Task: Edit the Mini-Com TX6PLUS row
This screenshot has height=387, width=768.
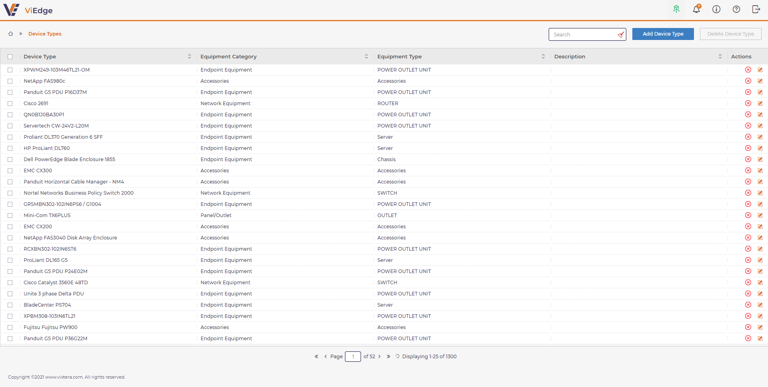Action: click(x=760, y=215)
